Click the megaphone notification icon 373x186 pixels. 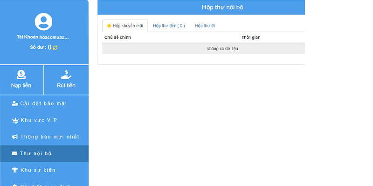coord(15,137)
